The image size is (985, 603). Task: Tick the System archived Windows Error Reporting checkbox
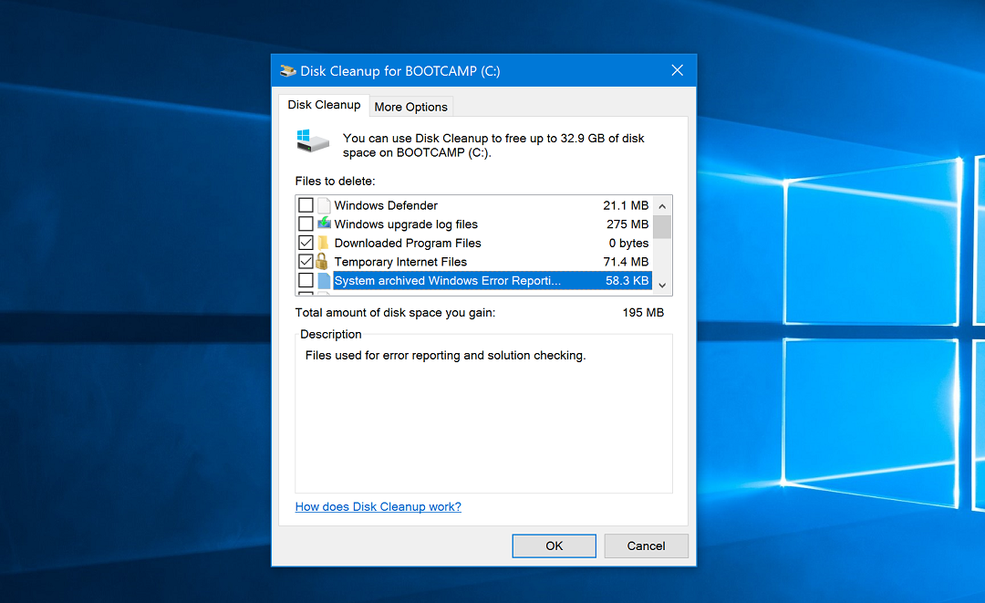[x=306, y=281]
